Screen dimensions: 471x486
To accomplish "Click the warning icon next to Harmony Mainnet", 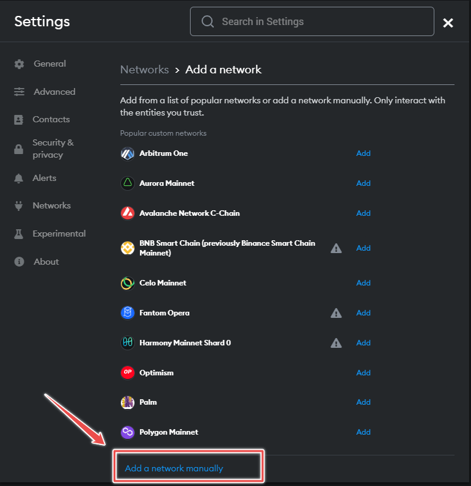I will [x=336, y=343].
